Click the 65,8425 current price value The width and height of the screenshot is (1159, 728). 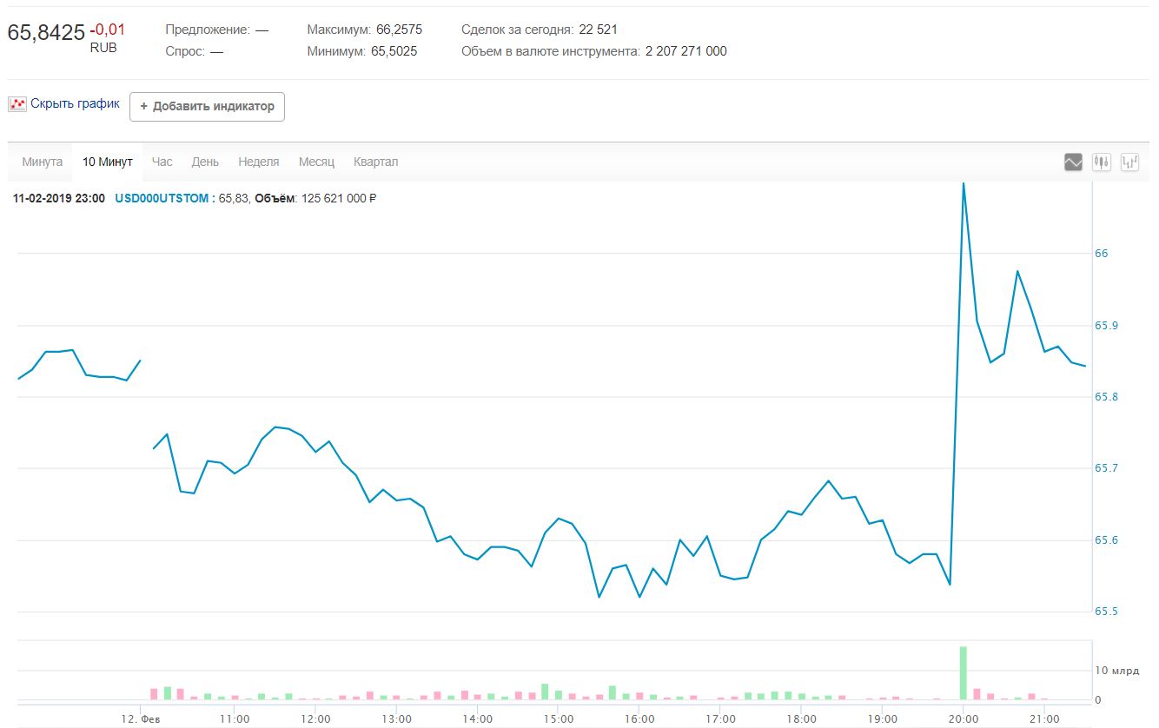click(x=46, y=32)
